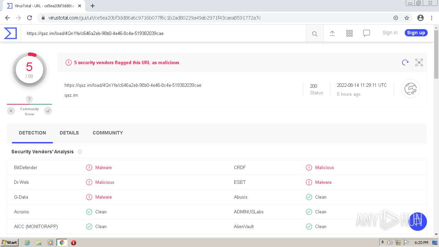Bookmark this page with the star icon
The height and width of the screenshot is (247, 439).
tap(407, 18)
